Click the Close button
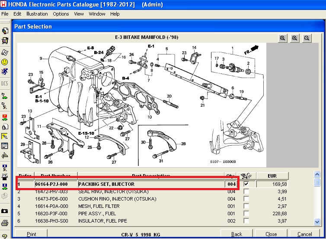 (x=271, y=234)
